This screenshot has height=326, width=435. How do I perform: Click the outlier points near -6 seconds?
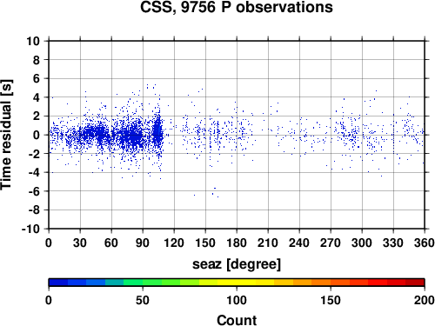pyautogui.click(x=215, y=192)
